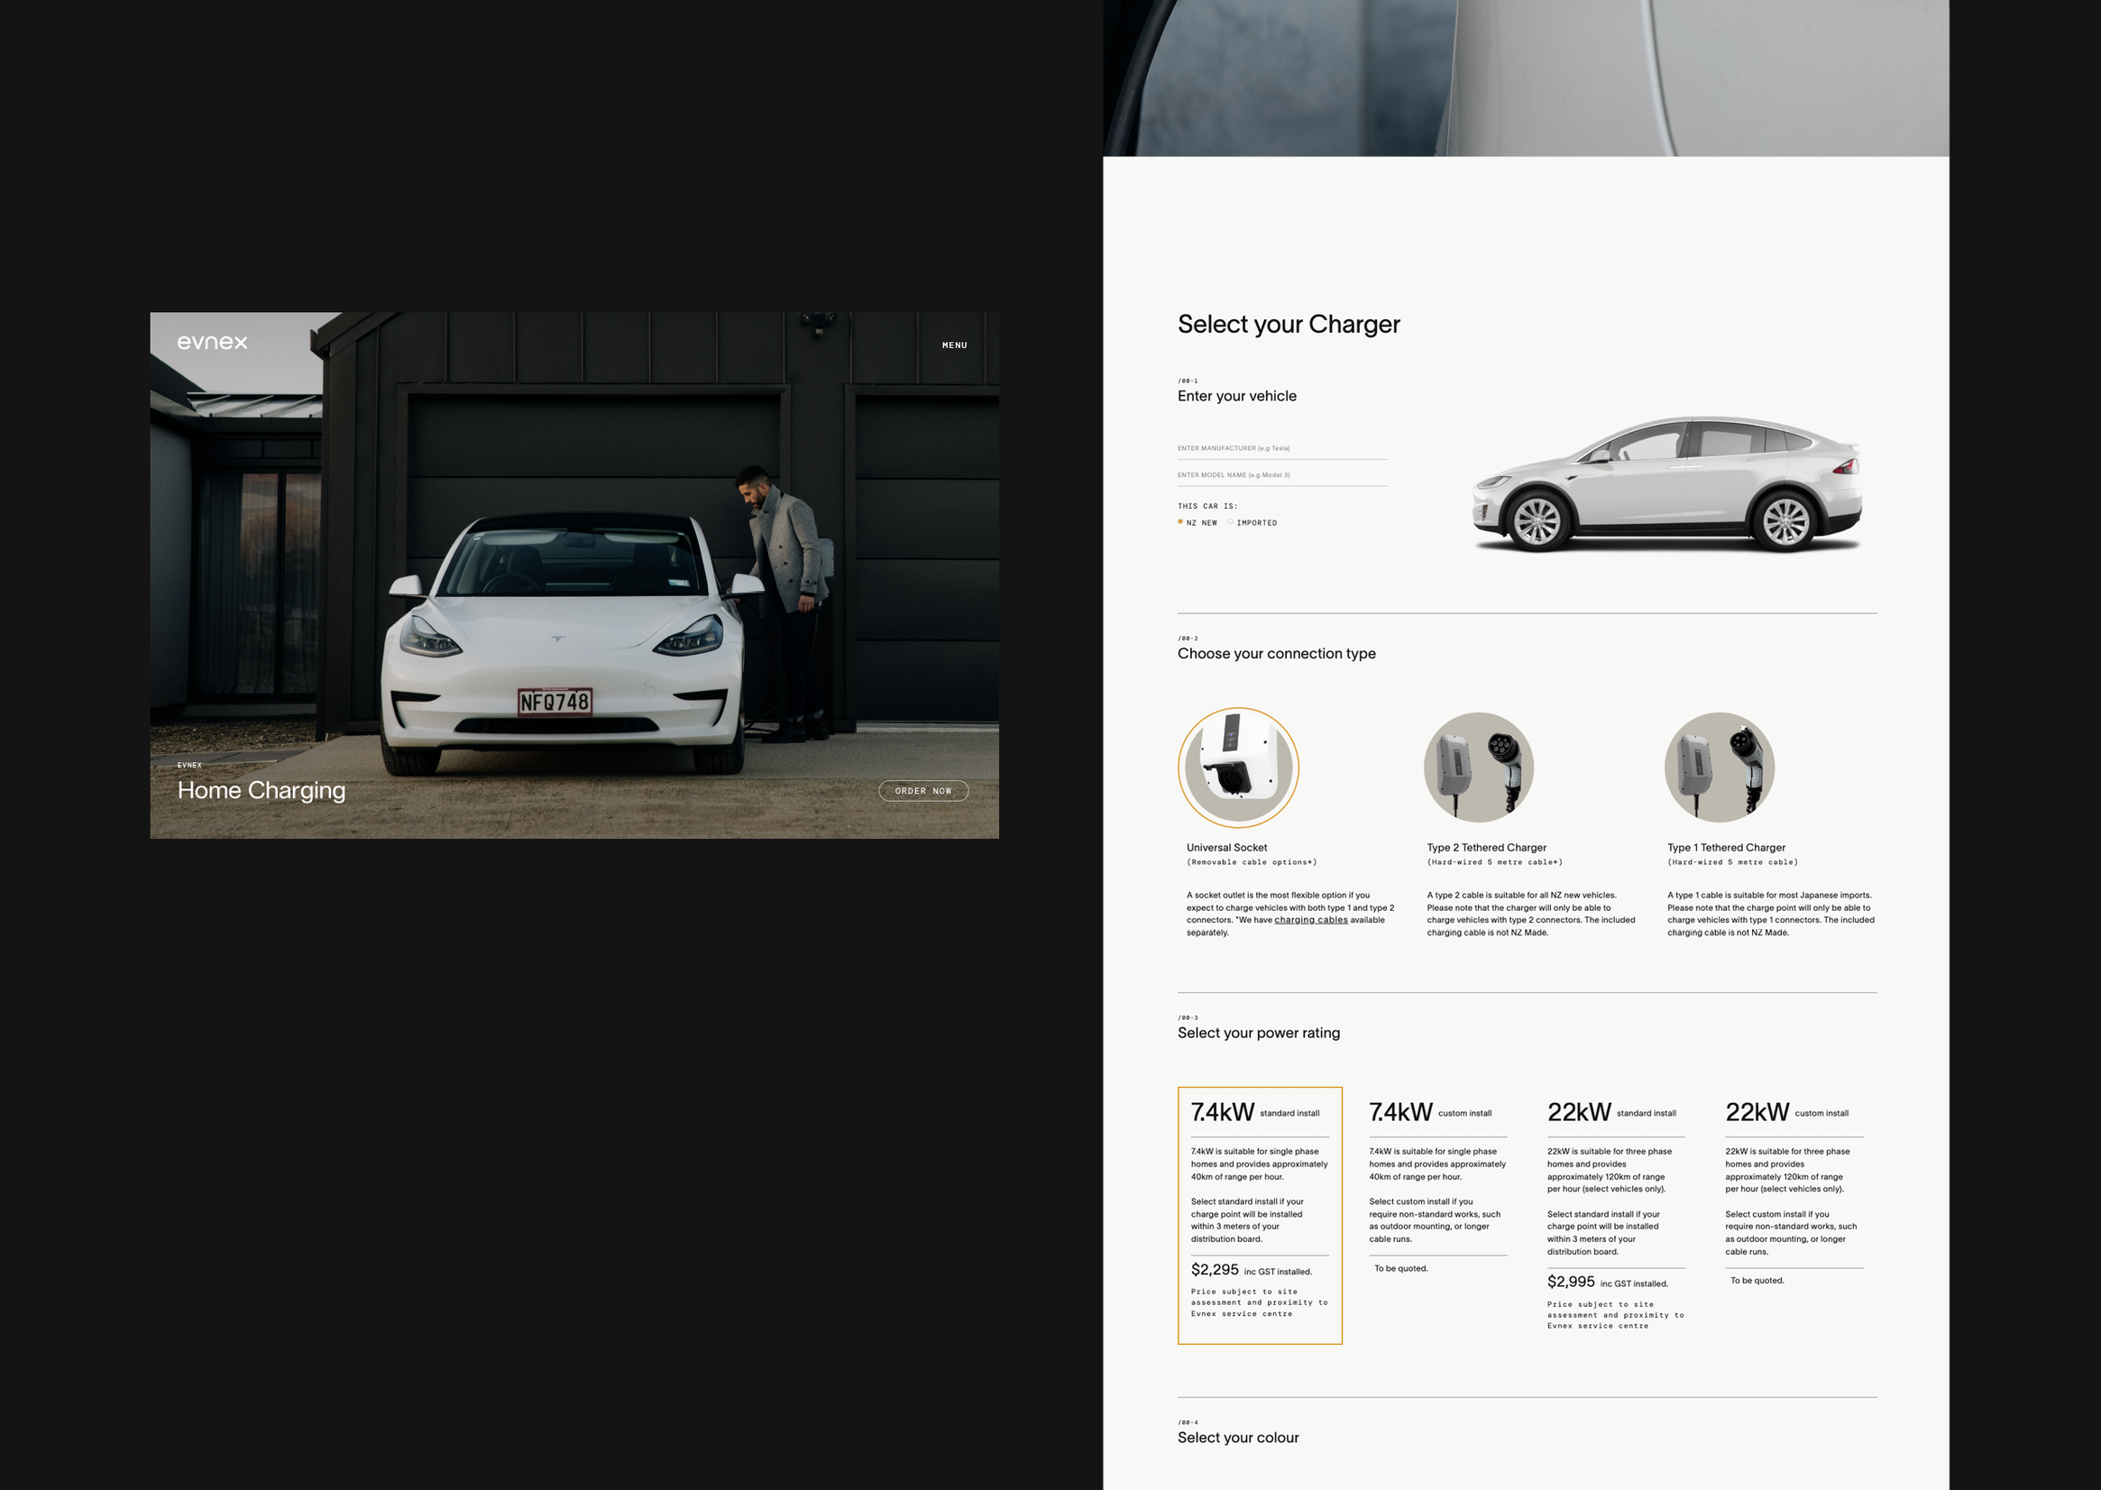Open the charging cables link
The width and height of the screenshot is (2101, 1490).
1310,919
